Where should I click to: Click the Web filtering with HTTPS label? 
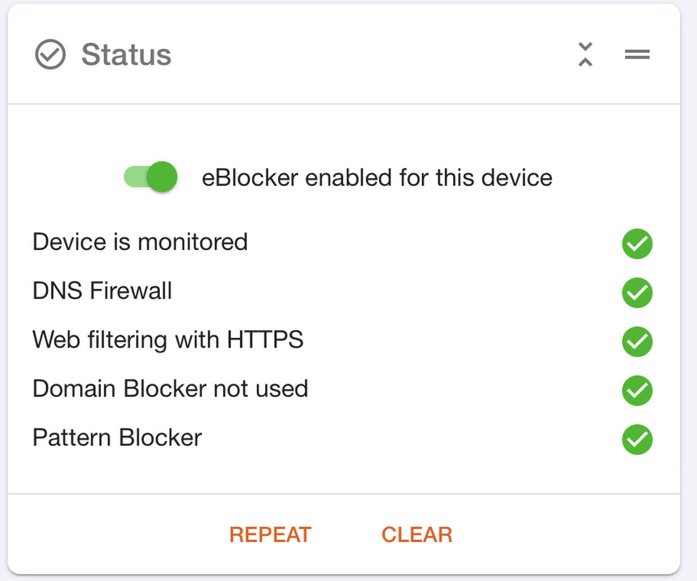168,340
